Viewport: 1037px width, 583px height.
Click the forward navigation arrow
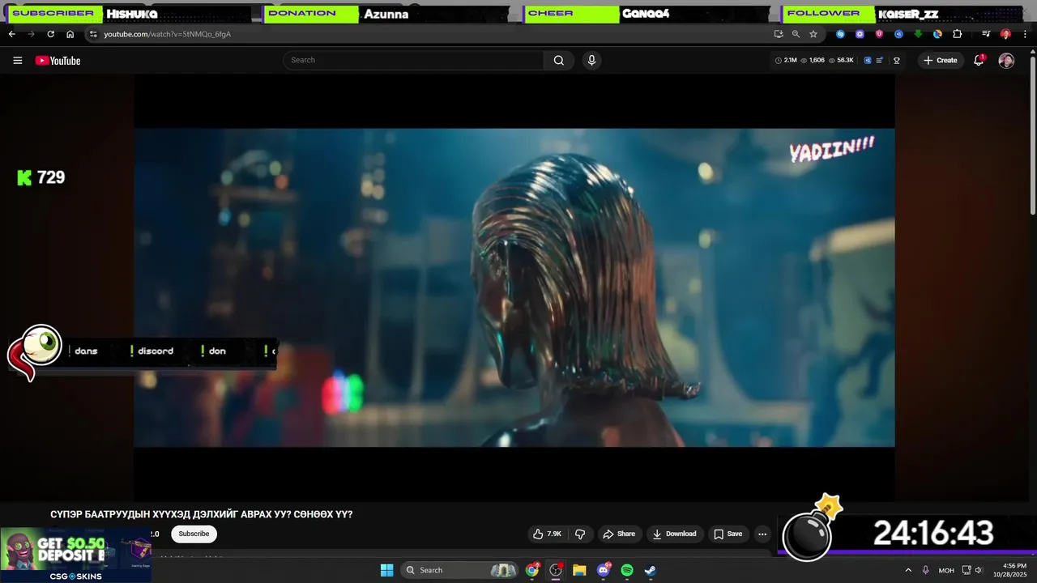[31, 34]
